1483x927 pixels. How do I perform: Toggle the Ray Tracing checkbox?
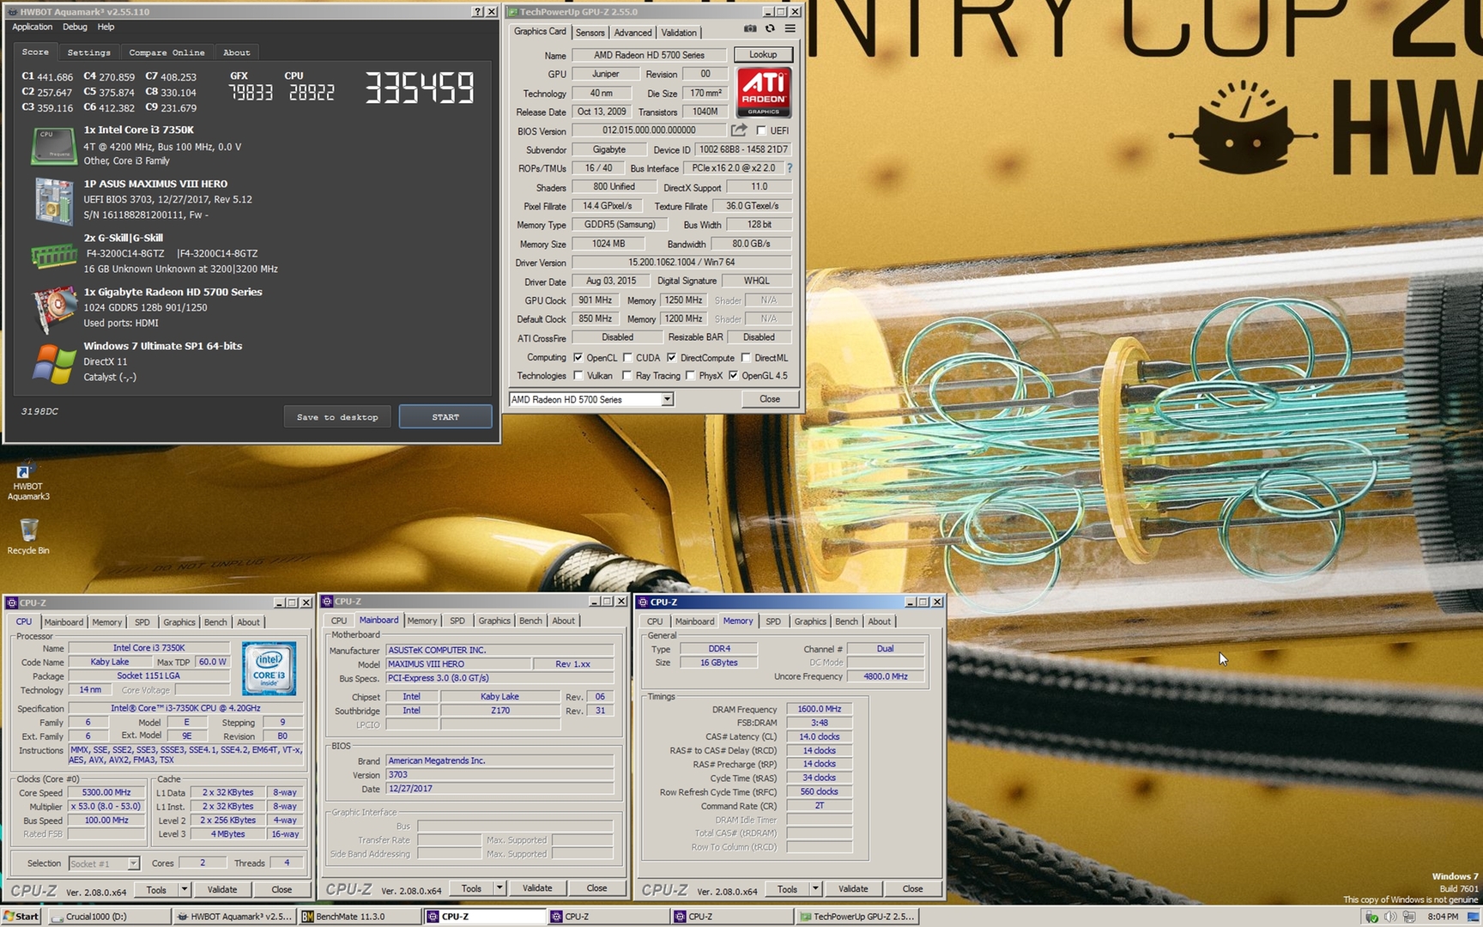[x=626, y=375]
